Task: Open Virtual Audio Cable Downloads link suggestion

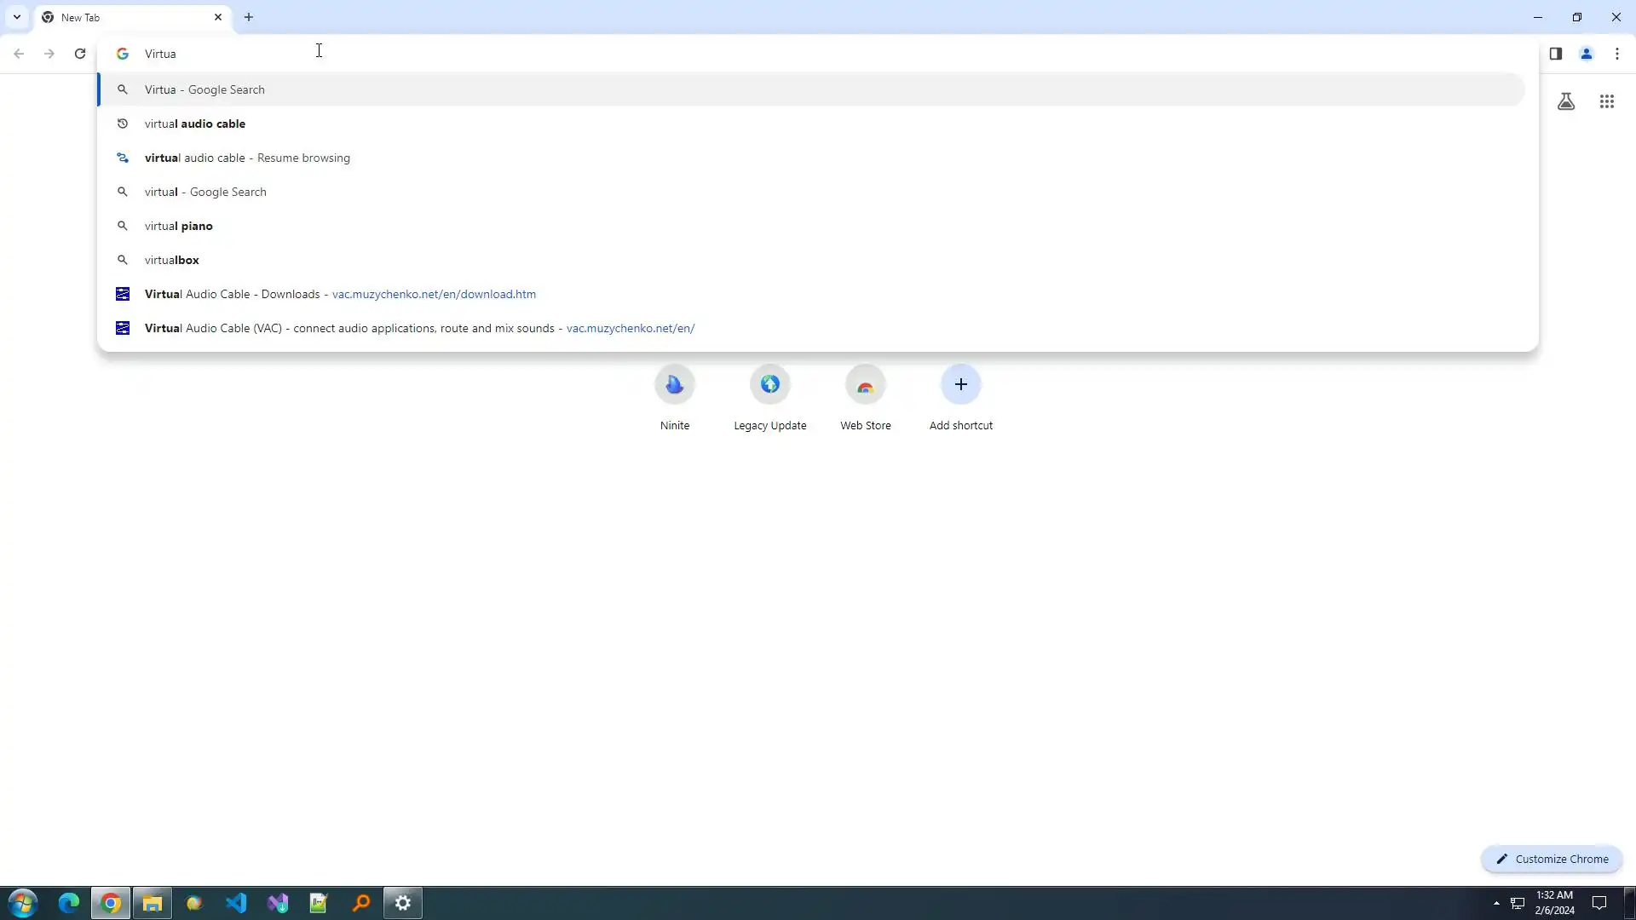Action: click(340, 294)
